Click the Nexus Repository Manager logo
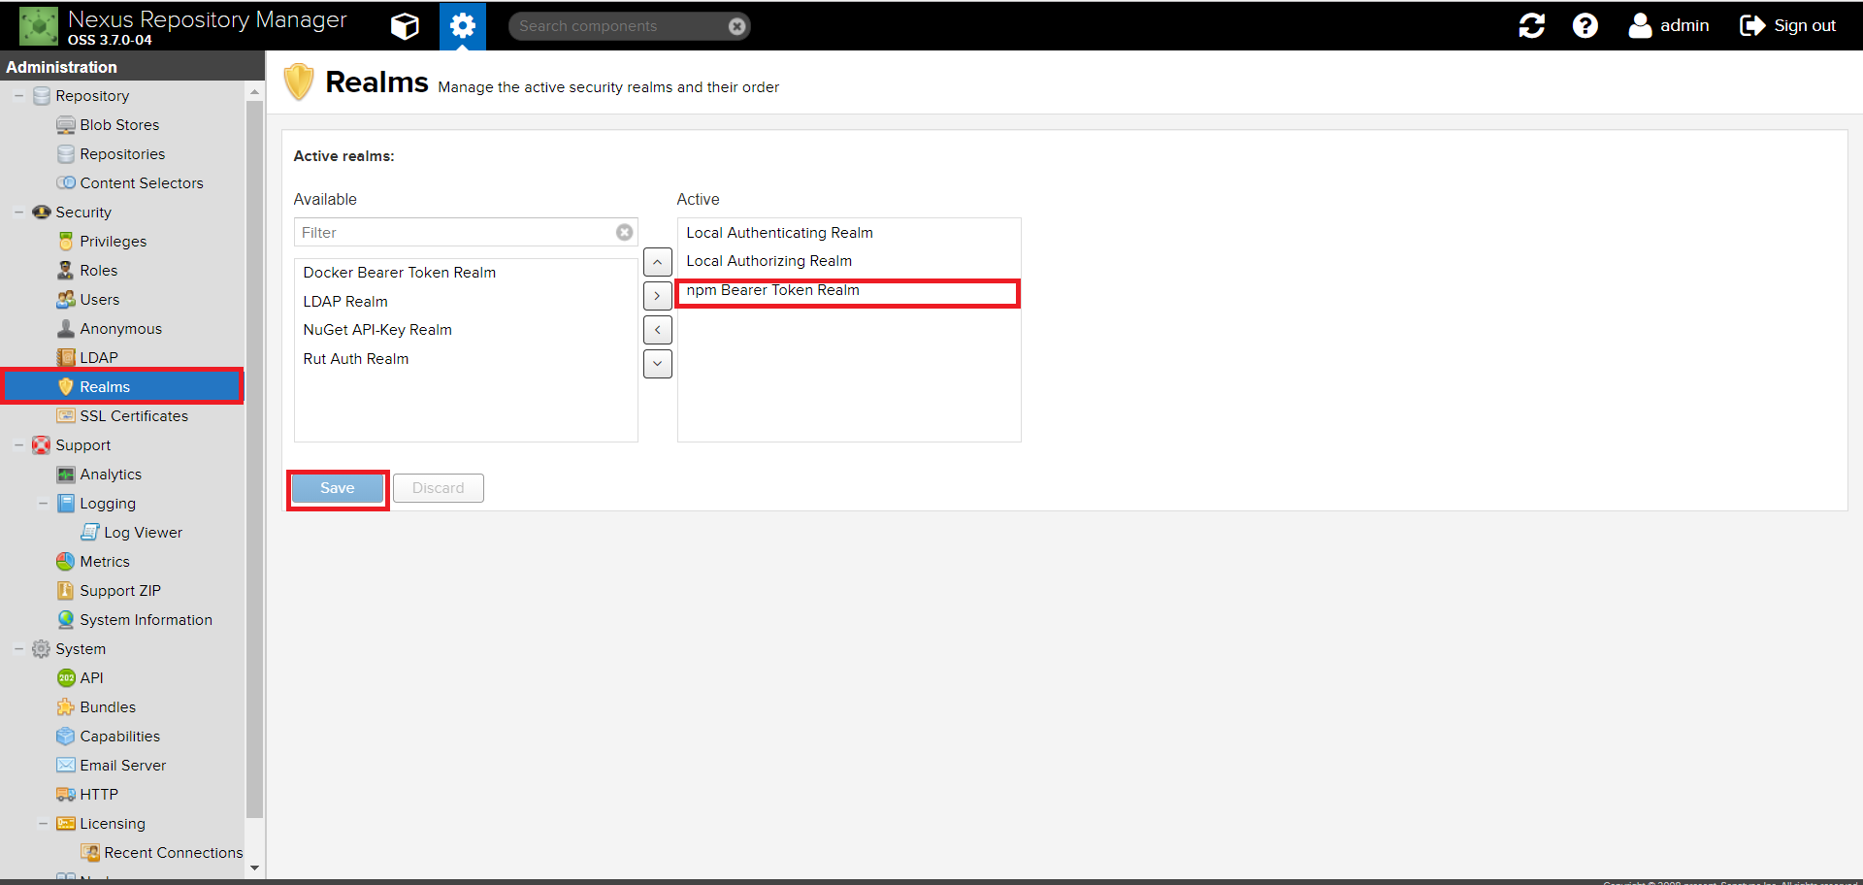The width and height of the screenshot is (1863, 885). pos(39,26)
